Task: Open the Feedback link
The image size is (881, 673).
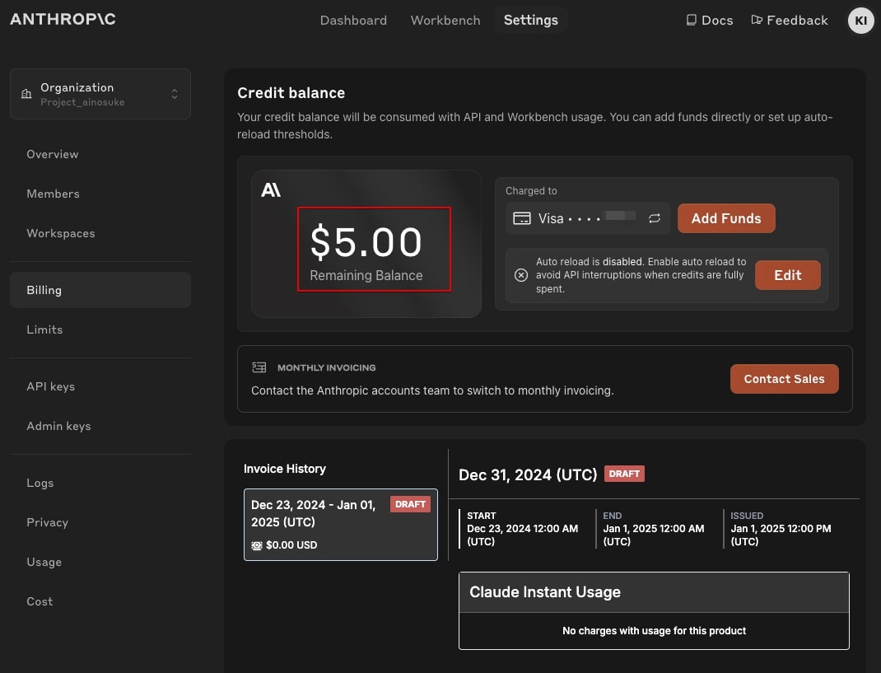Action: tap(790, 21)
